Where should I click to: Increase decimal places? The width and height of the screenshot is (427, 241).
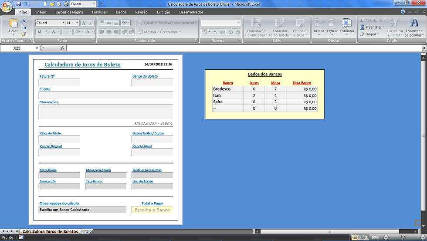[230, 32]
